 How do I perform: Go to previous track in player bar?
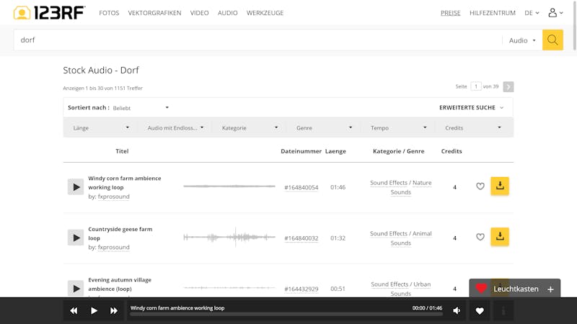pos(74,311)
